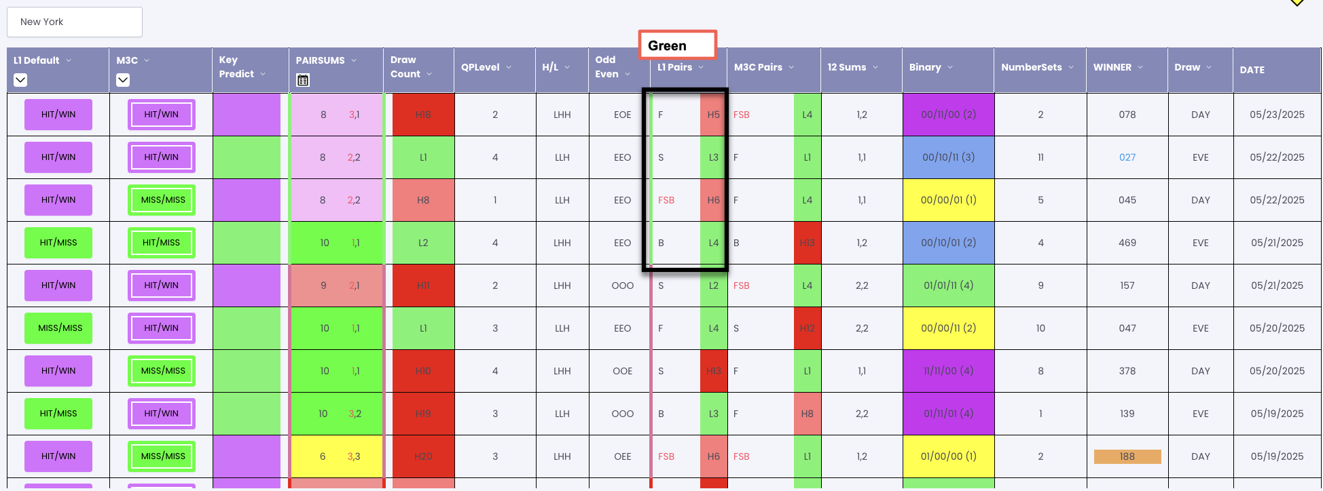Open the PAIRSUMS header dropdown arrow

click(354, 60)
